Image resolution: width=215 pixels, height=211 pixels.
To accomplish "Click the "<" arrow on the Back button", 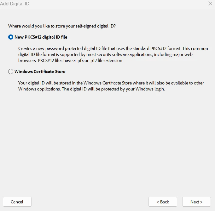I will coord(158,202).
